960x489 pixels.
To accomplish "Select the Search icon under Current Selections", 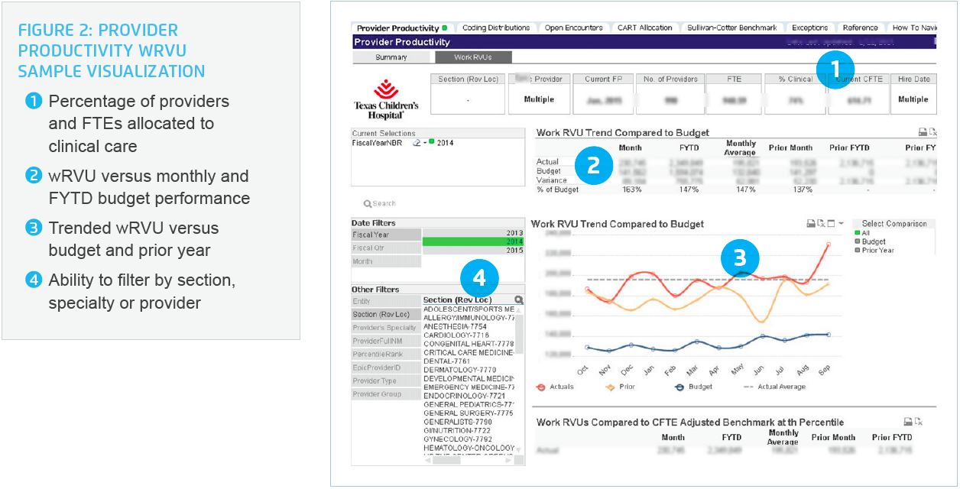I will point(379,202).
